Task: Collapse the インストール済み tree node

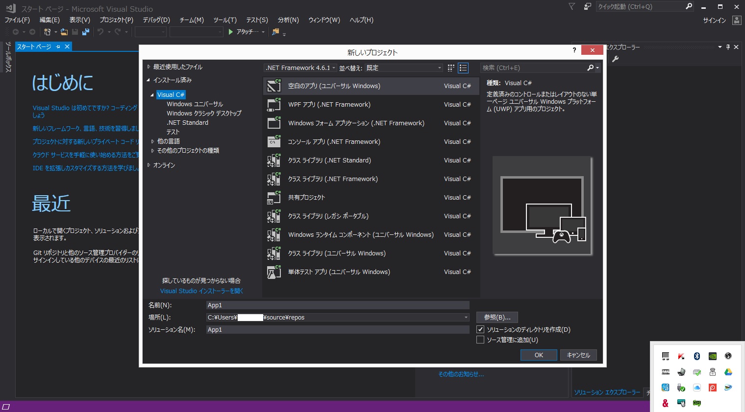Action: point(149,80)
